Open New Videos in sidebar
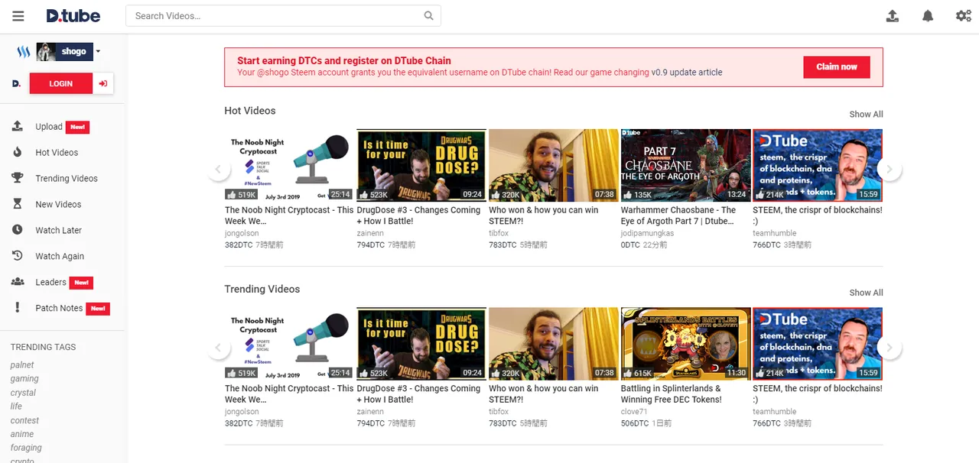Viewport: 979px width, 463px height. pyautogui.click(x=58, y=205)
